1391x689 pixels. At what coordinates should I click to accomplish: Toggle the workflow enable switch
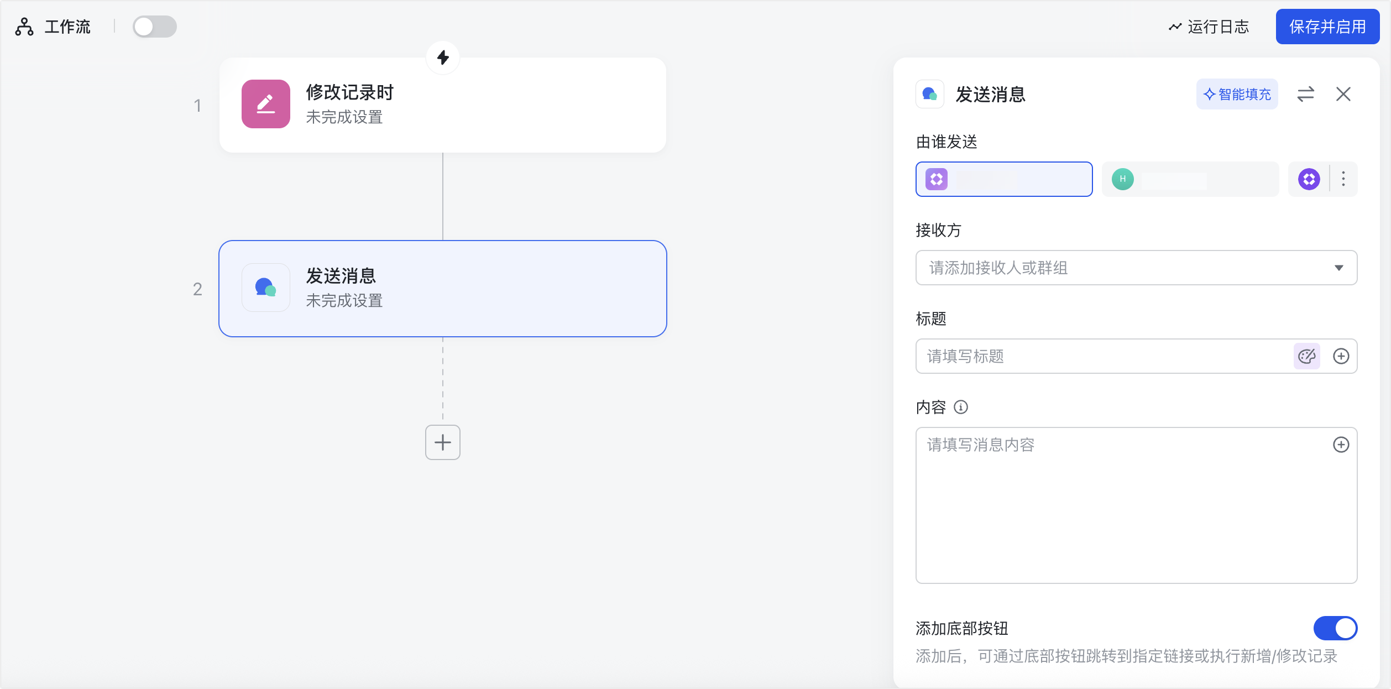[155, 27]
